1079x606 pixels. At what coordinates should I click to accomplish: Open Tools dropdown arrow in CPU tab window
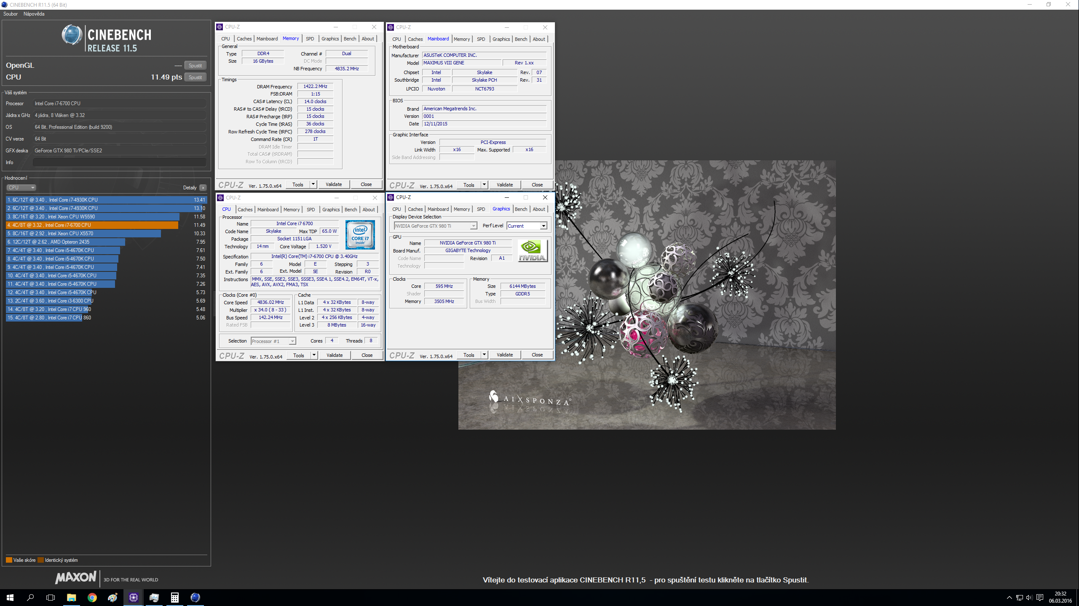point(314,355)
